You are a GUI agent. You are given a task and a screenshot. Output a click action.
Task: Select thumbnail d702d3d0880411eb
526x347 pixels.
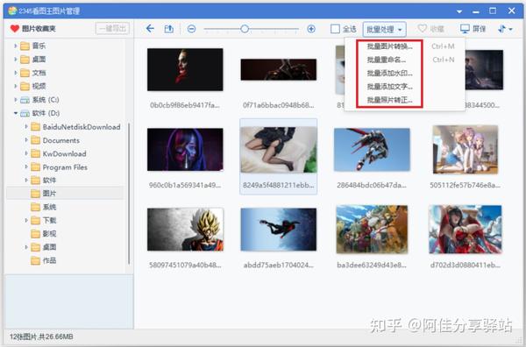[466, 230]
